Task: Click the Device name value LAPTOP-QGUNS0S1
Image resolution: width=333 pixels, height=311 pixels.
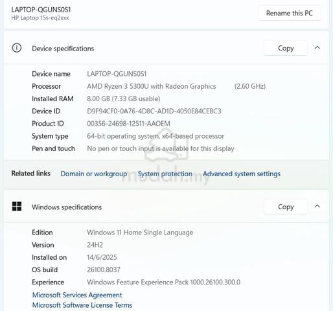Action: coord(117,74)
